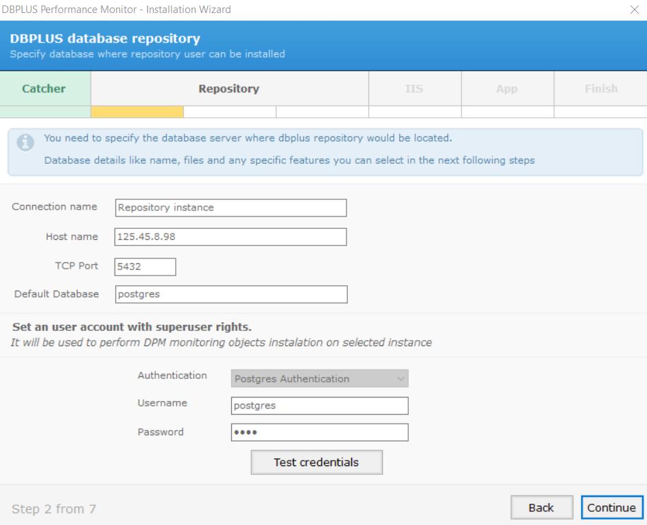Click the "DBPLUS database repository" header title
647x525 pixels.
pos(105,38)
